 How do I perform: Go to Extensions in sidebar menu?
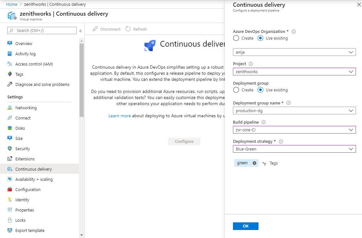(25, 159)
